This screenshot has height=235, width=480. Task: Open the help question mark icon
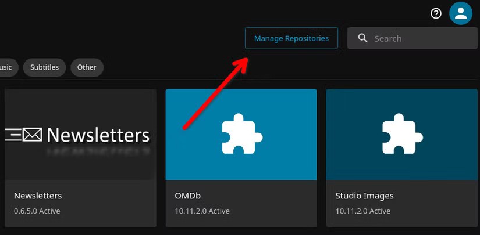click(x=436, y=13)
